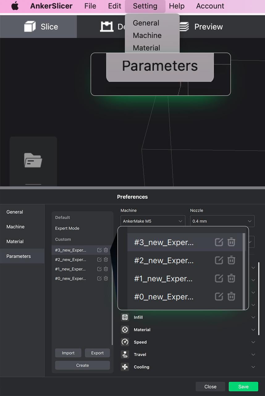Open the Setting menu in menu bar
265x396 pixels.
[x=145, y=6]
